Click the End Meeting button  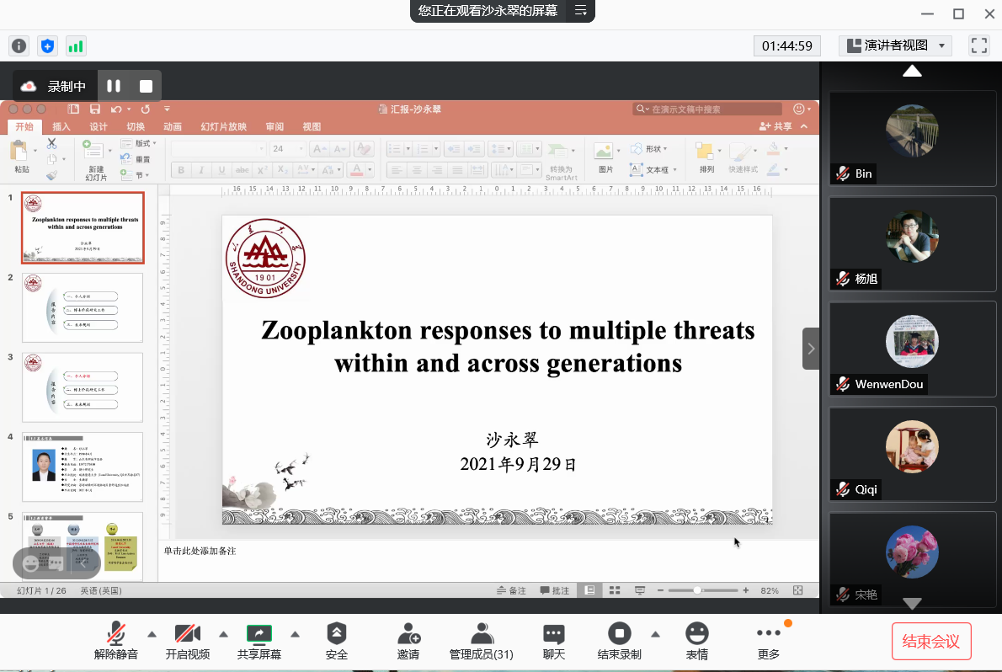(x=931, y=641)
